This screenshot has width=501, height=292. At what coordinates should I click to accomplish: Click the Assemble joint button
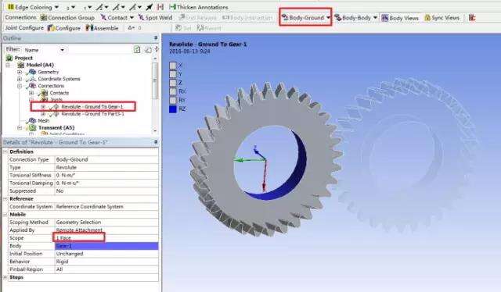[x=103, y=28]
